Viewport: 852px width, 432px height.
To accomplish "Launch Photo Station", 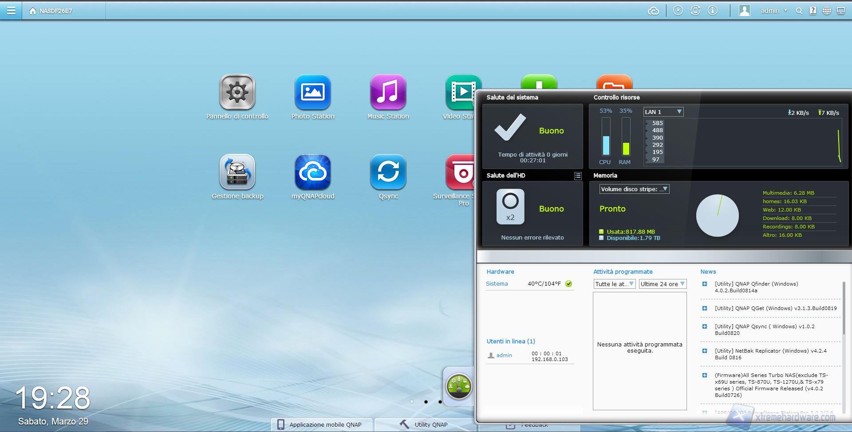I will coord(312,92).
